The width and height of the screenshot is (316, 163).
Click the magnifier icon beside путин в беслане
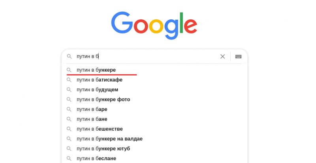pyautogui.click(x=69, y=158)
